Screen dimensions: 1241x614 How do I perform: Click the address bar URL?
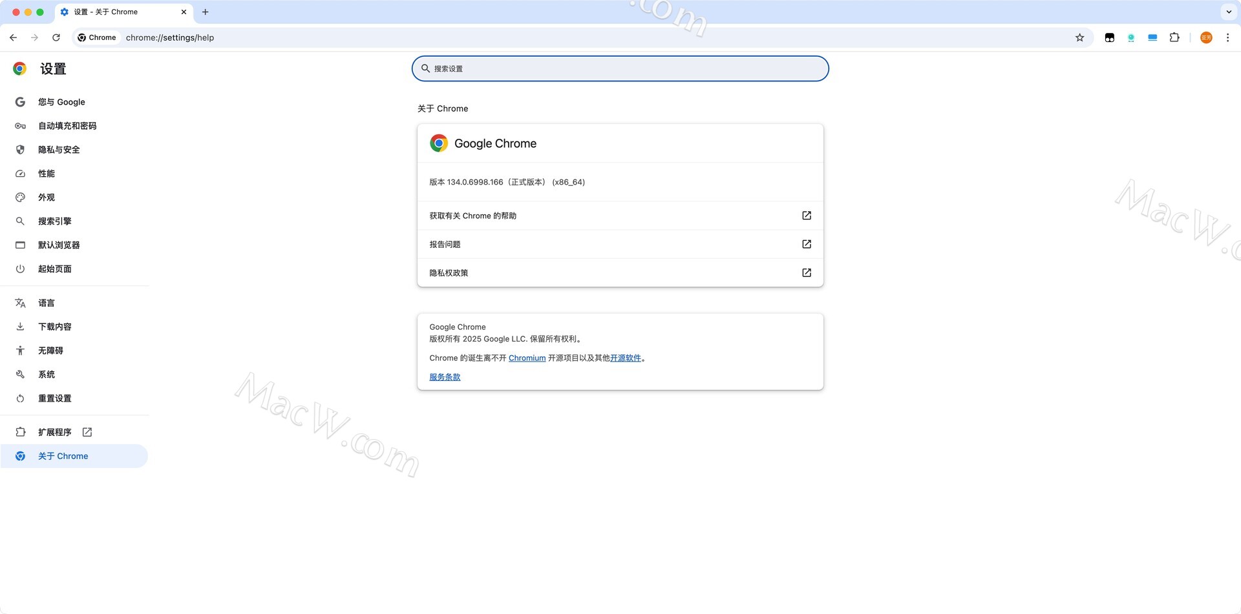tap(170, 37)
